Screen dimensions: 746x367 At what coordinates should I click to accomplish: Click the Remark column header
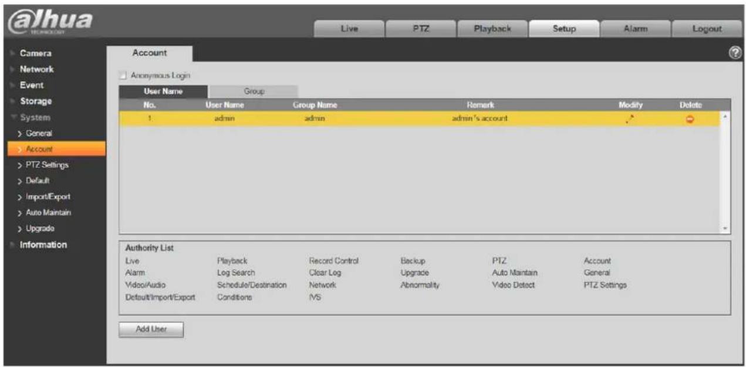click(480, 106)
